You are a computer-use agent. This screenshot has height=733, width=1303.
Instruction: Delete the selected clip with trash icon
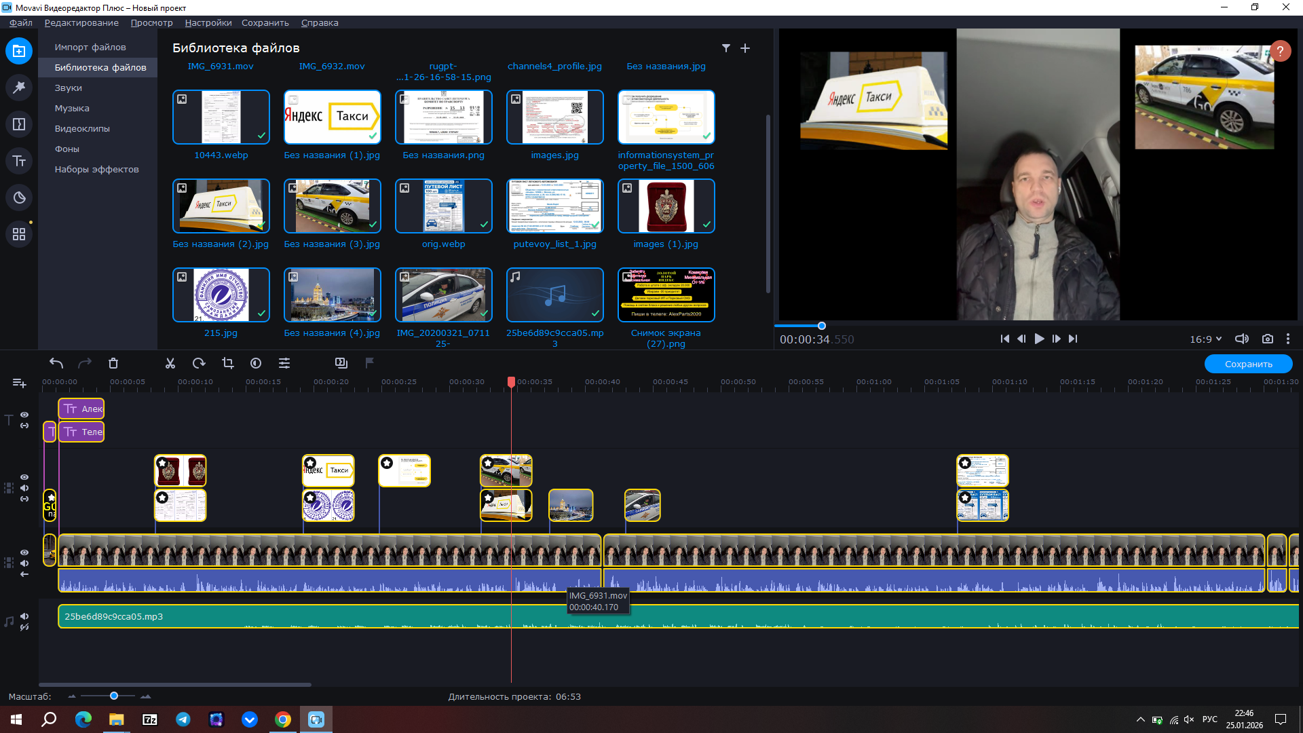coord(113,364)
